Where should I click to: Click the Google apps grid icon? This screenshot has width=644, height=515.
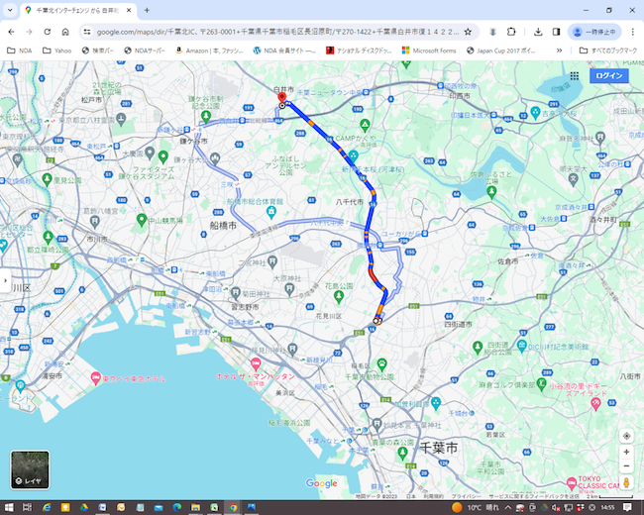pos(575,76)
